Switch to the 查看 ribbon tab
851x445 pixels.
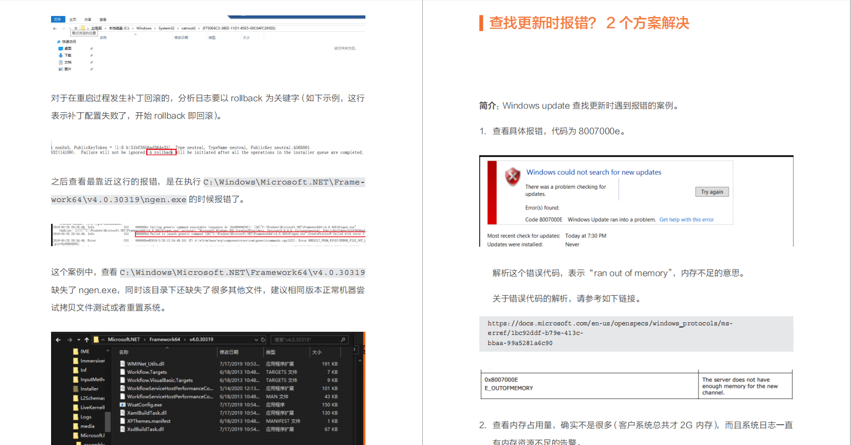[x=103, y=20]
